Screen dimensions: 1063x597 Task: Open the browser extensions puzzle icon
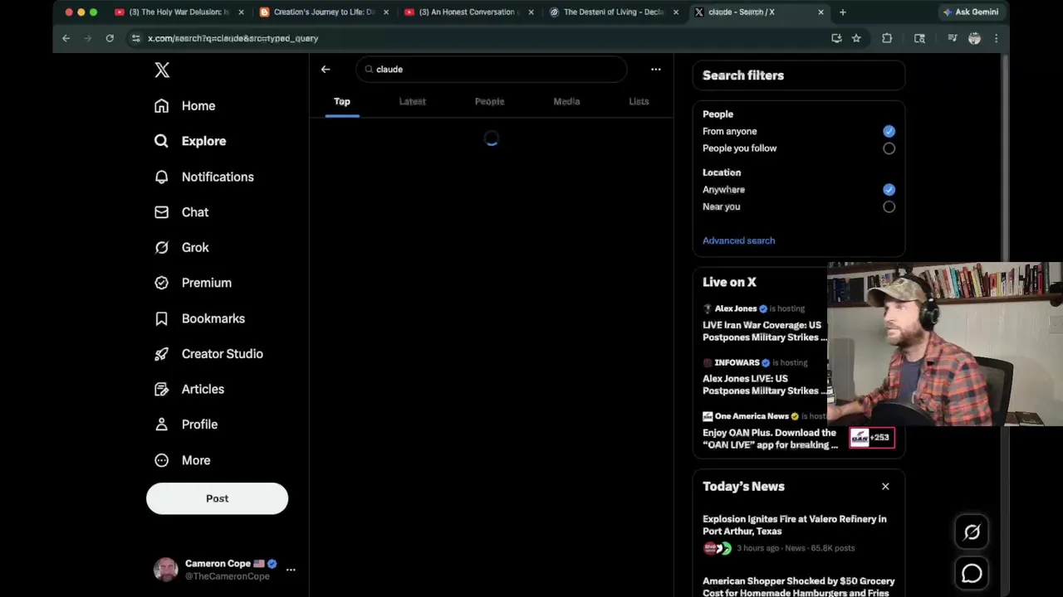point(887,38)
